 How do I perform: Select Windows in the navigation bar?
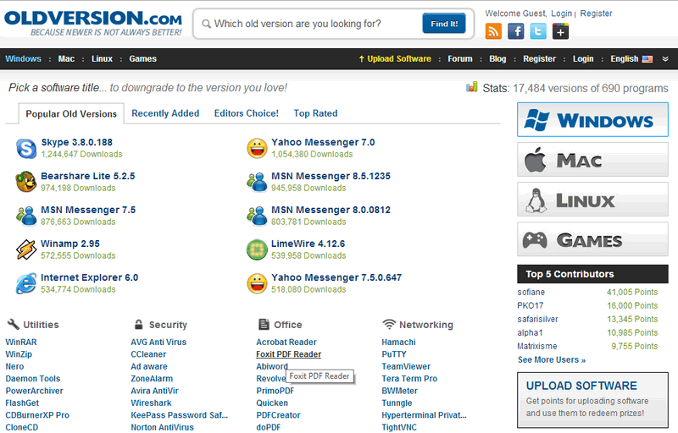pyautogui.click(x=24, y=58)
